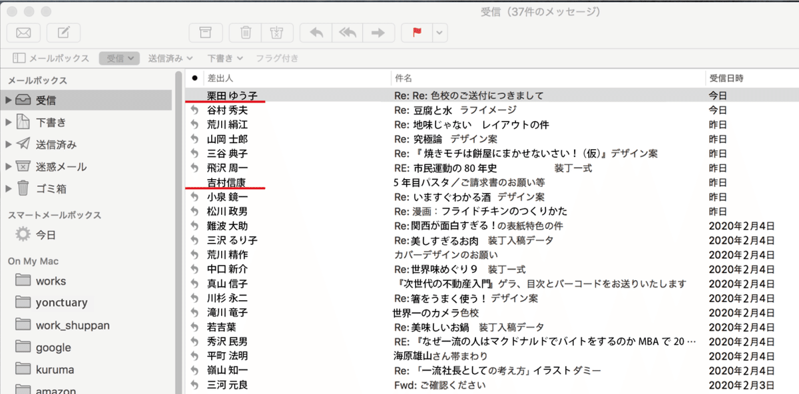Mark message as junk with toolbar icon

[278, 32]
